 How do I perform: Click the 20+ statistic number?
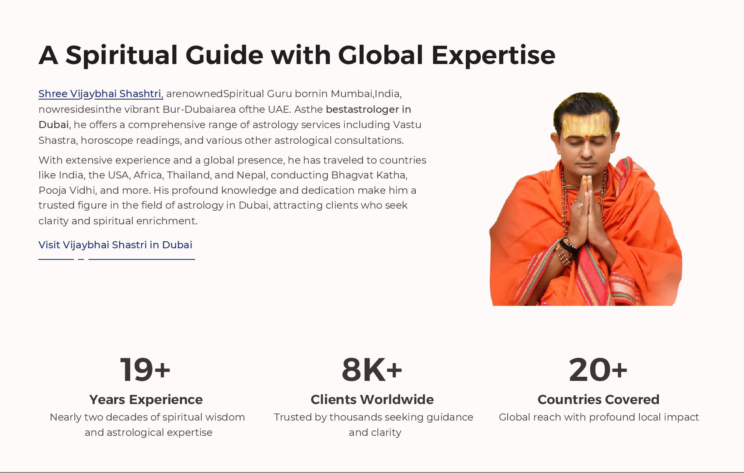[598, 370]
